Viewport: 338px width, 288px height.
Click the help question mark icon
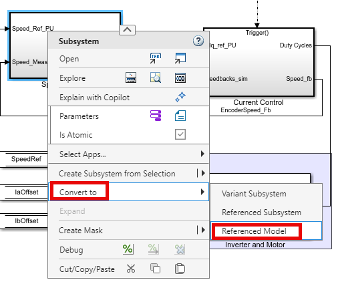pyautogui.click(x=198, y=41)
